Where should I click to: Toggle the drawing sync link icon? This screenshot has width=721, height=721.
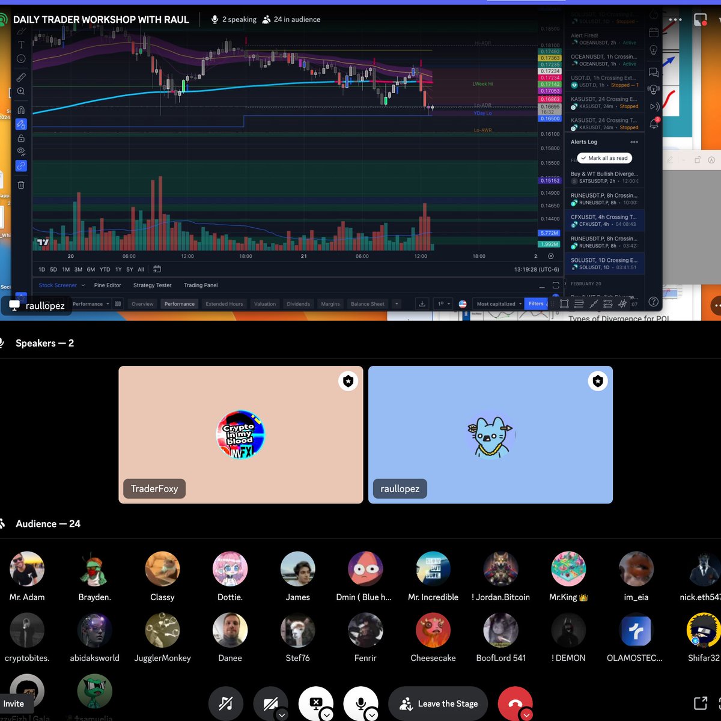pyautogui.click(x=21, y=165)
